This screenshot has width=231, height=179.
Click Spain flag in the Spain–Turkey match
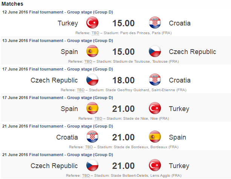click(92, 109)
